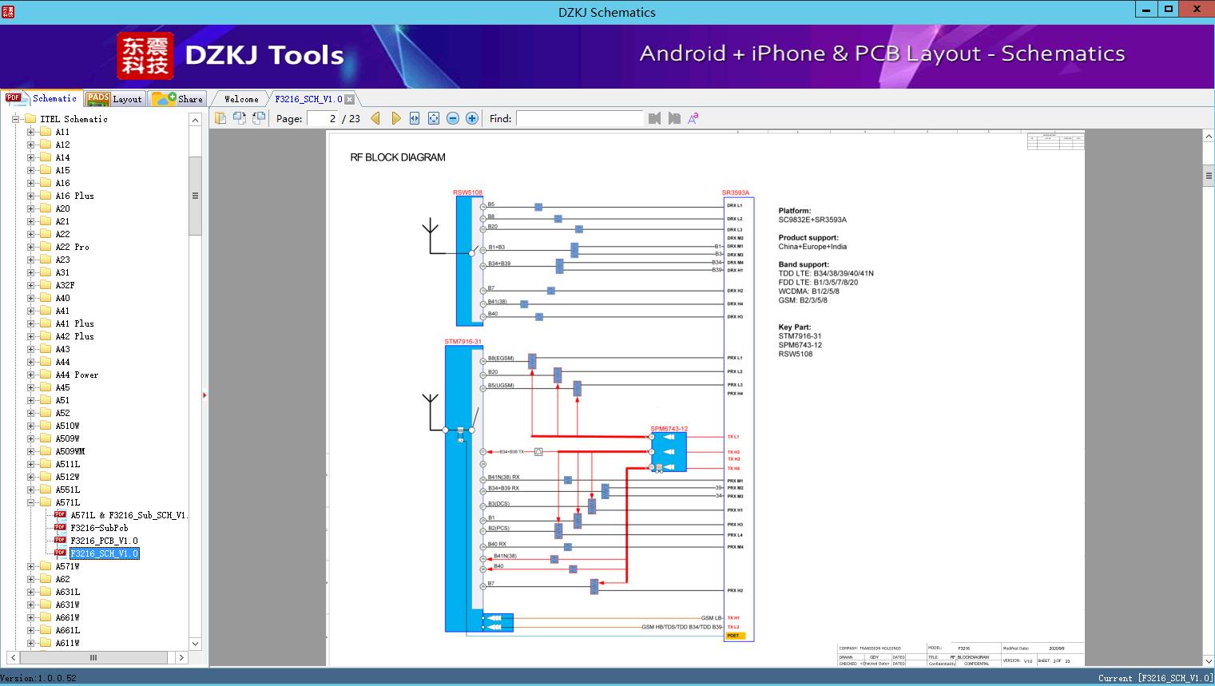Click the ITEL Schematic root folder
The image size is (1215, 686).
click(x=73, y=119)
